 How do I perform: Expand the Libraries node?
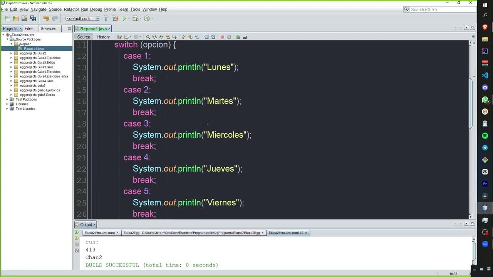(7, 104)
